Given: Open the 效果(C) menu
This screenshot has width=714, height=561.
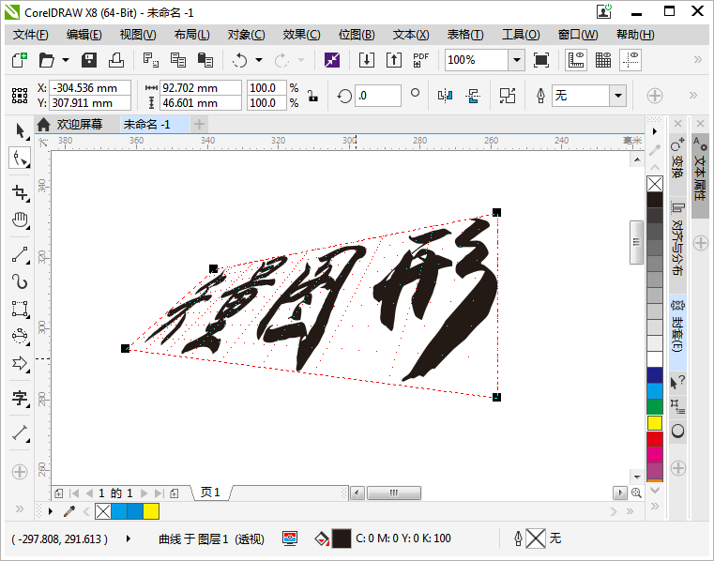Looking at the screenshot, I should (301, 35).
